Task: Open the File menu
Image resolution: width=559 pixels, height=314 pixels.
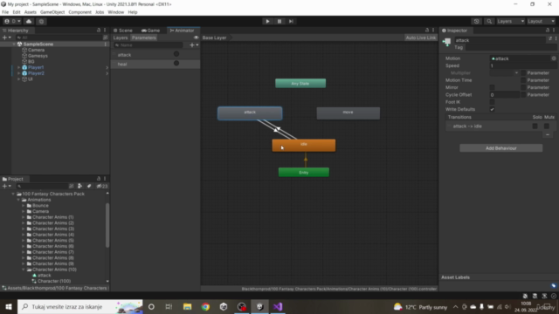Action: point(5,12)
